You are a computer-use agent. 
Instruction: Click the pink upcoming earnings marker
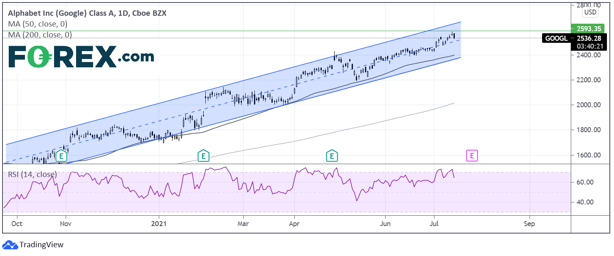click(472, 156)
